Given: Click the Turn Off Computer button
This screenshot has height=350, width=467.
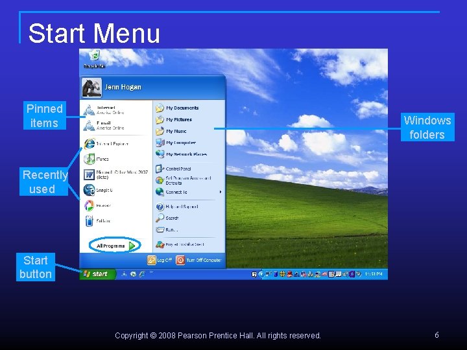Looking at the screenshot, I should click(198, 260).
